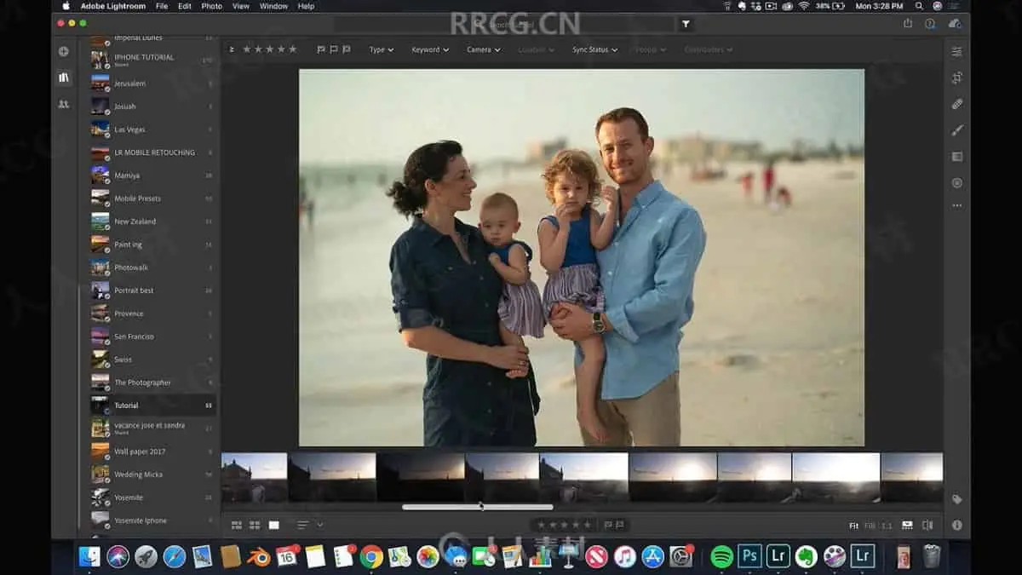Open the Type filter dropdown
Viewport: 1022px width, 575px height.
[x=381, y=49]
